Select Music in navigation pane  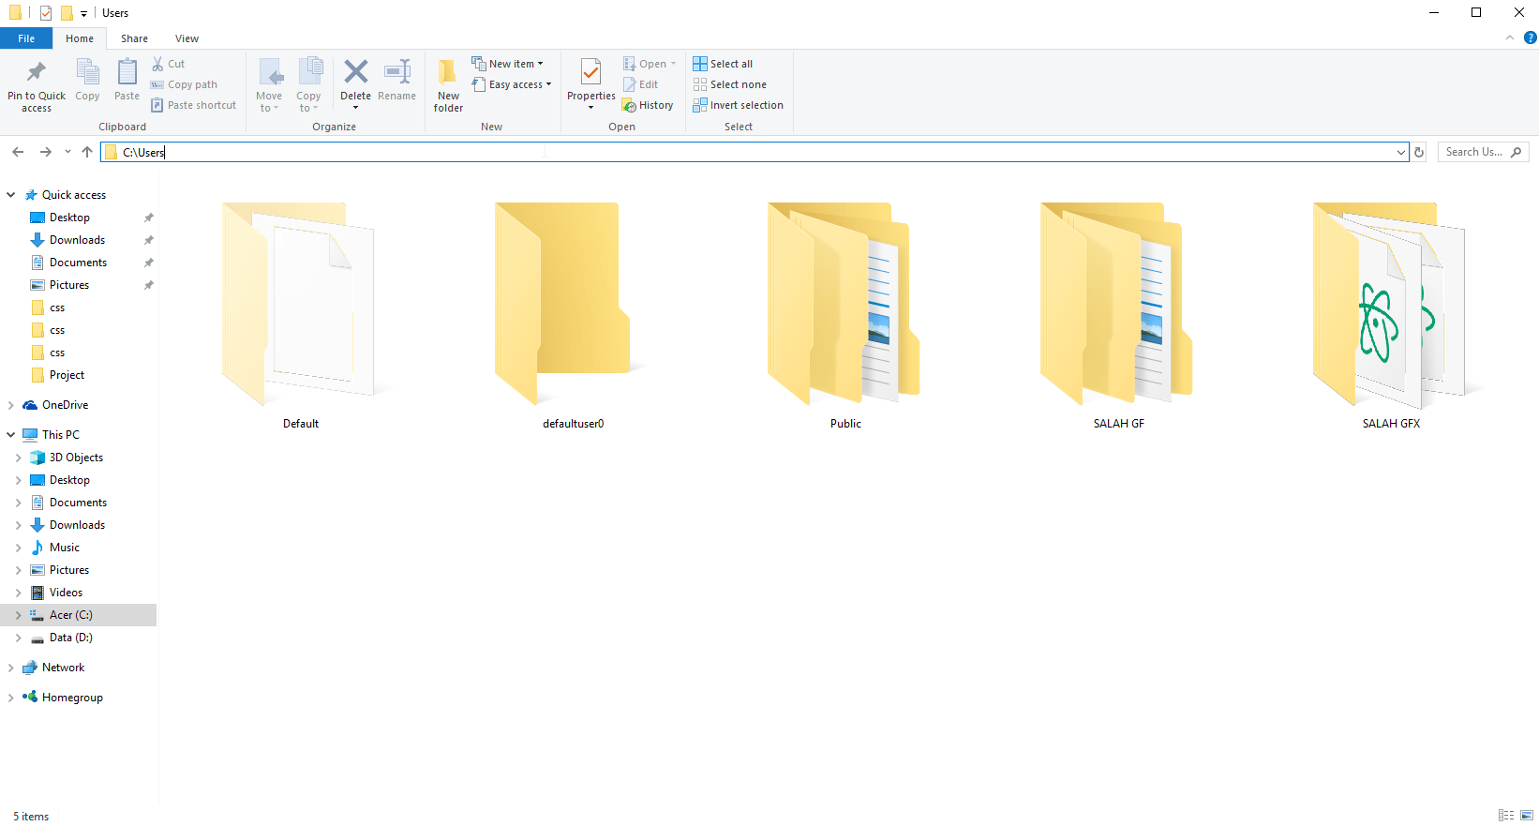pyautogui.click(x=65, y=548)
